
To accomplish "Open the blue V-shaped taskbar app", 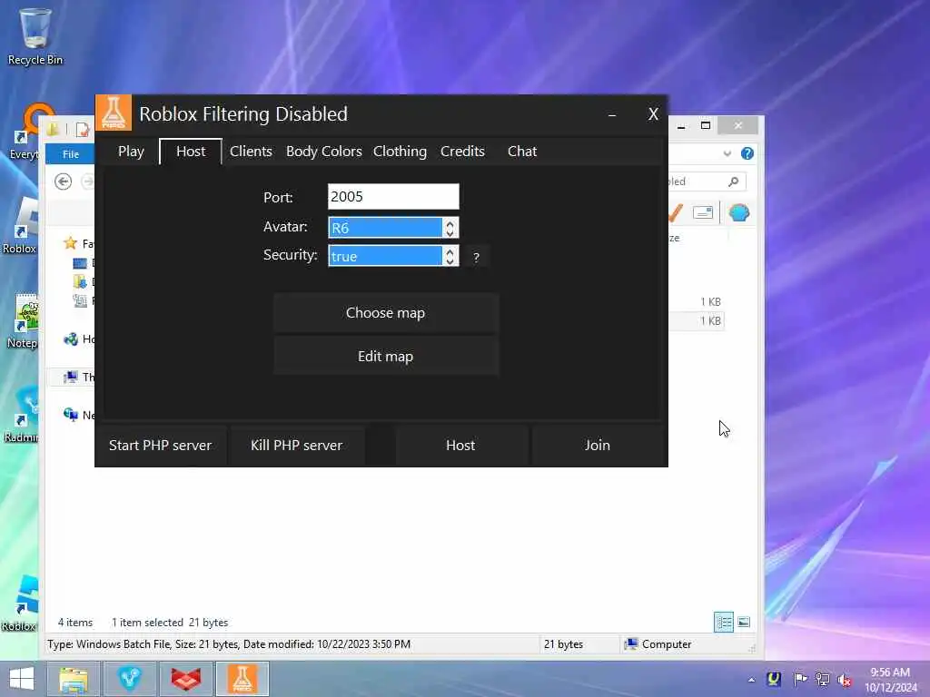I will tap(129, 679).
